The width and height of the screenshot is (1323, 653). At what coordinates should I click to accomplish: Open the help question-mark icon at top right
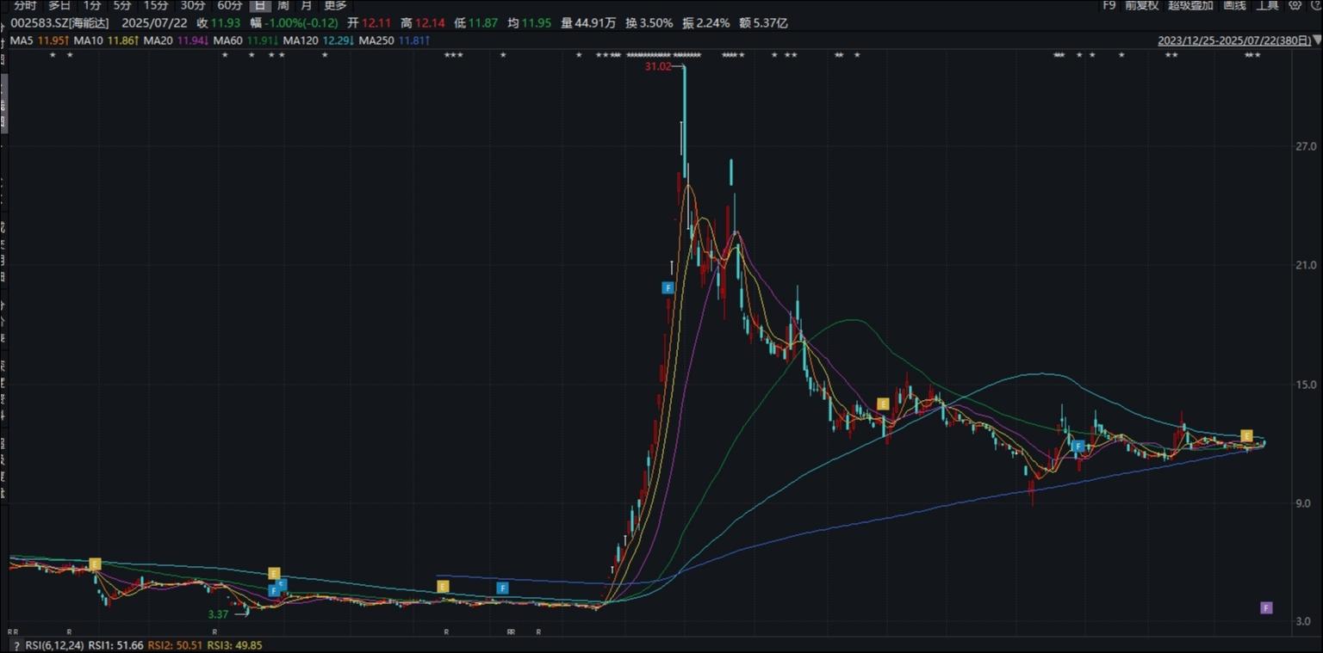point(1317,5)
